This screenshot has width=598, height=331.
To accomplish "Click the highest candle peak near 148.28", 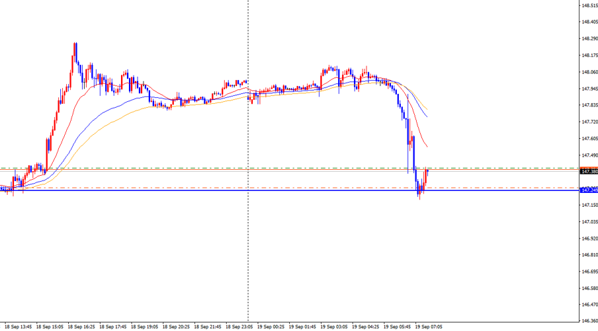I will click(x=75, y=45).
